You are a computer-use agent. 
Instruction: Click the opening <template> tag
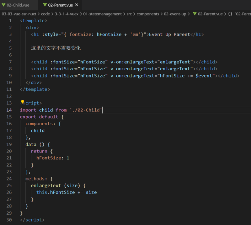click(34, 21)
